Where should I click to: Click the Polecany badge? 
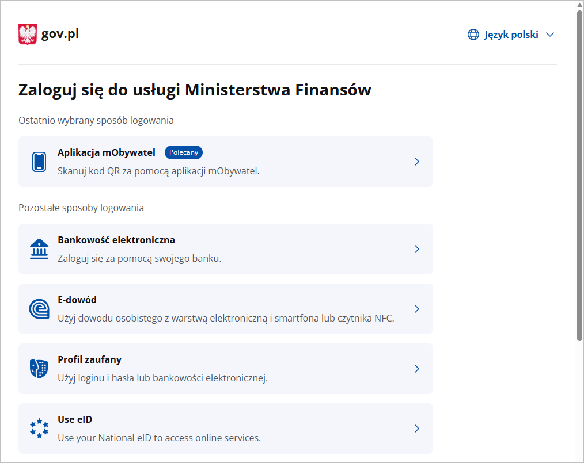[x=184, y=152]
